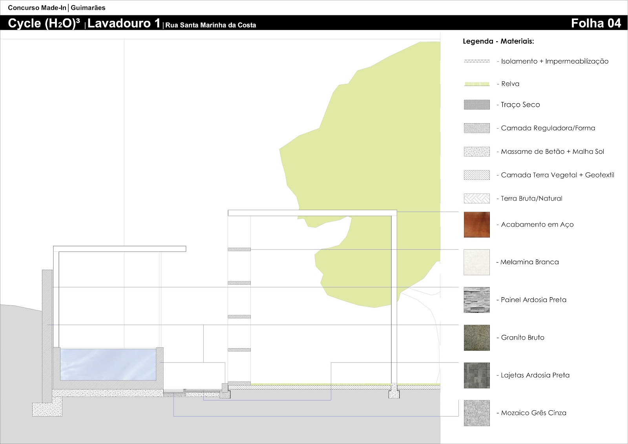Click the "Legenda - Materiais:" heading

498,41
